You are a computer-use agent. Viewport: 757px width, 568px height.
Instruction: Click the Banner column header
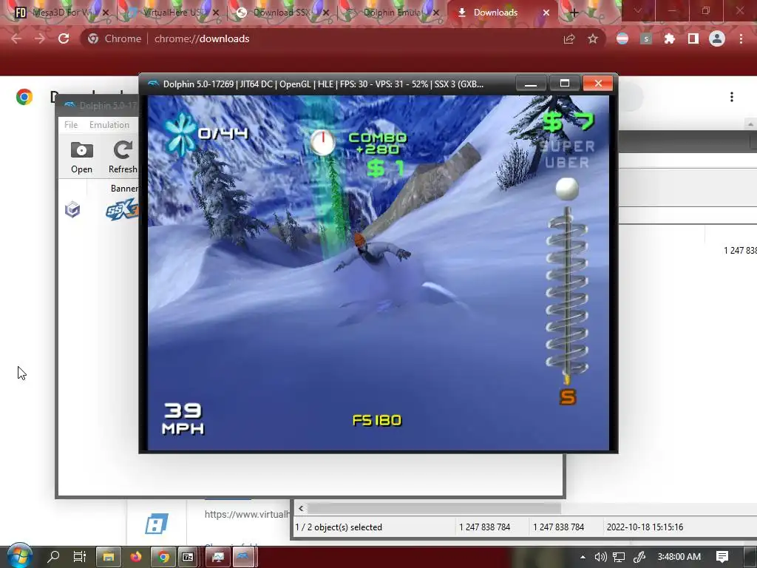pos(124,189)
